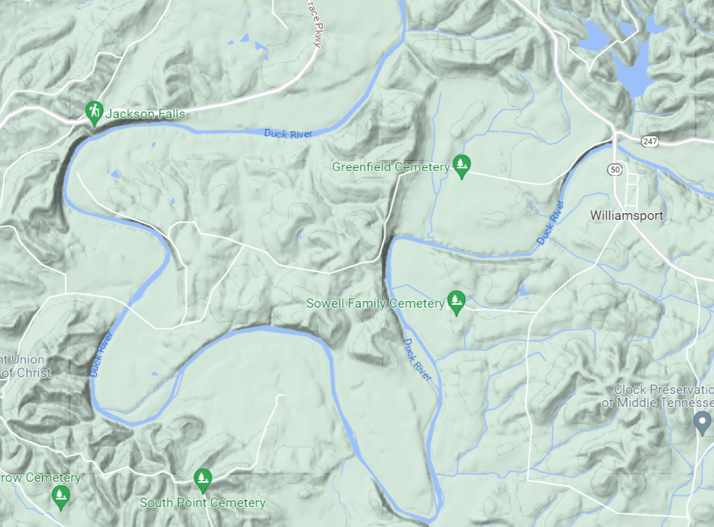Click the Williamsport town label

click(627, 215)
